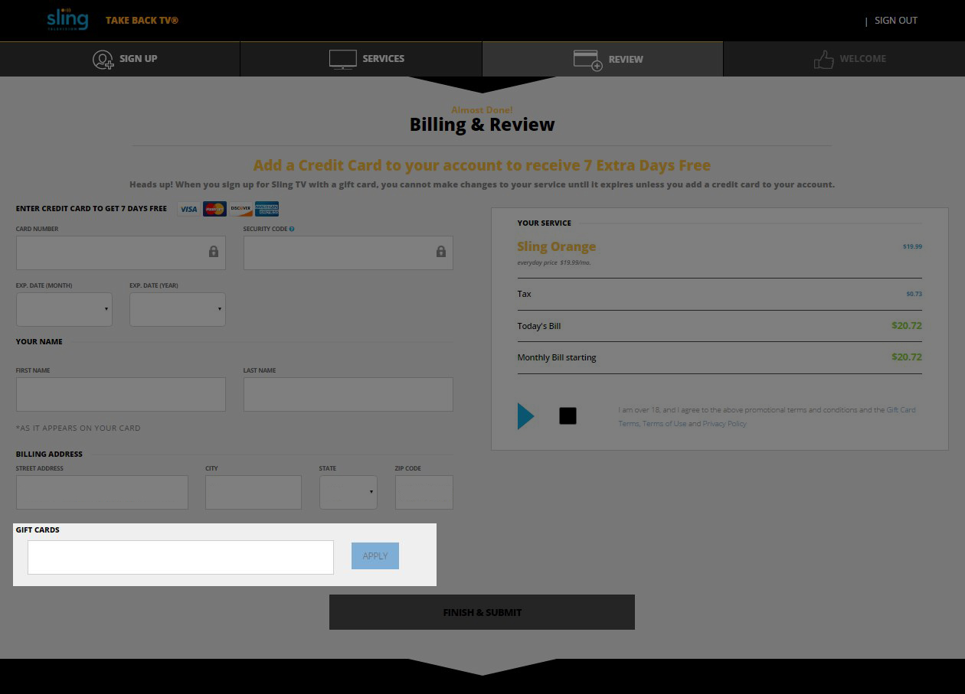This screenshot has height=694, width=965.
Task: Click the blue arrow beside agreement checkbox
Action: 526,416
